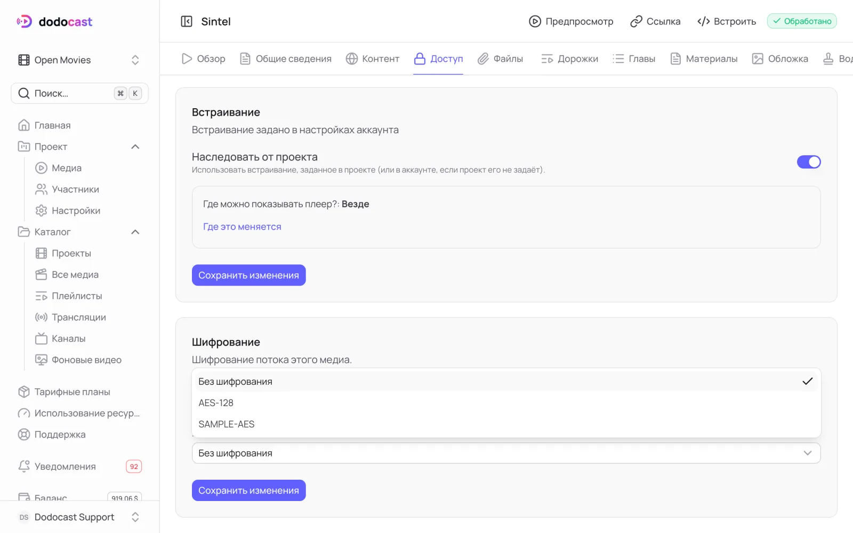853x533 pixels.
Task: Click the Обработано status badge
Action: click(802, 21)
